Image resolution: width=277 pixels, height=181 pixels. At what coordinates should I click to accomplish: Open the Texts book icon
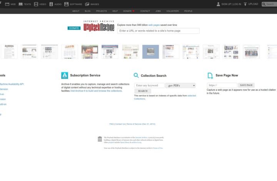pyautogui.click(x=21, y=4)
